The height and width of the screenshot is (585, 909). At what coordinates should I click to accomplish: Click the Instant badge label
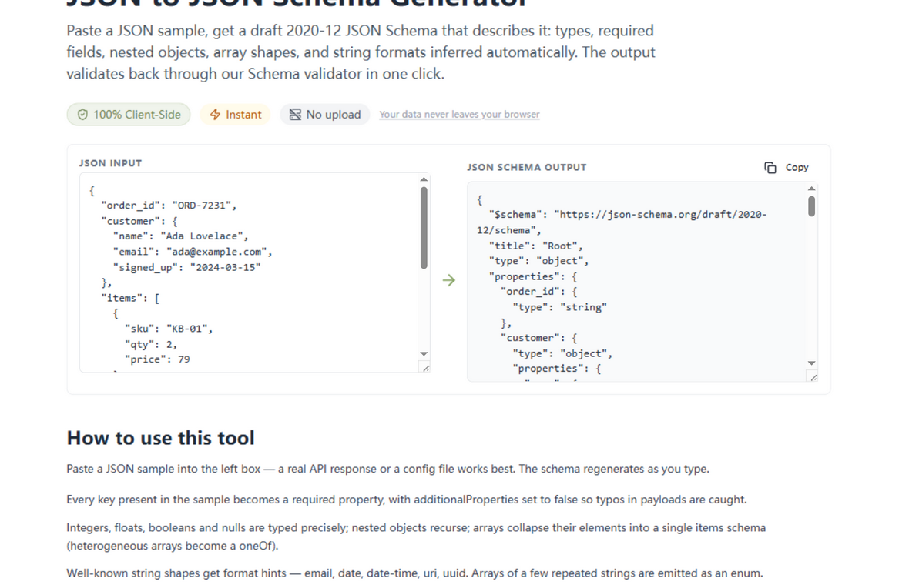(x=243, y=115)
